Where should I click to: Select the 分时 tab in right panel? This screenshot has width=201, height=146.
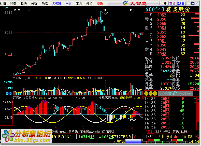(x=150, y=132)
